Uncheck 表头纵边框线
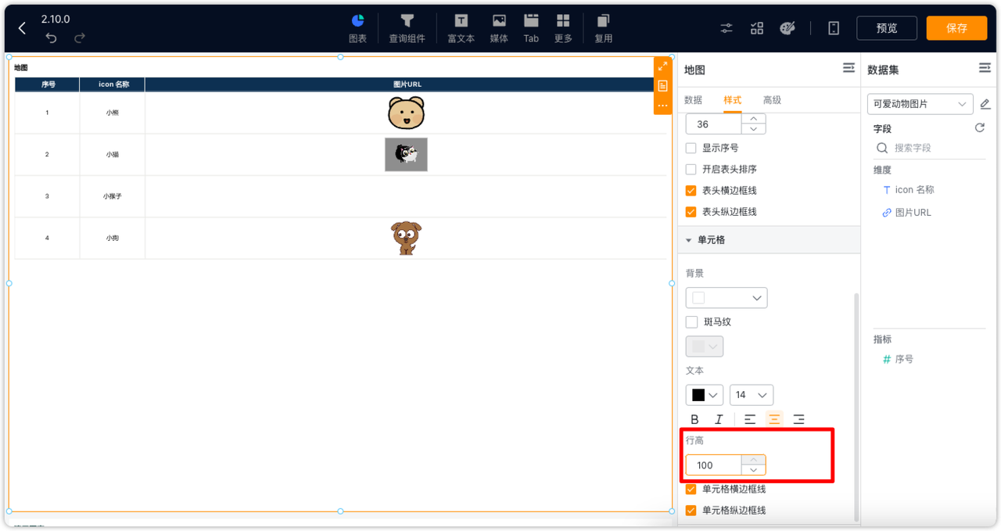Image resolution: width=1001 pixels, height=531 pixels. [691, 211]
